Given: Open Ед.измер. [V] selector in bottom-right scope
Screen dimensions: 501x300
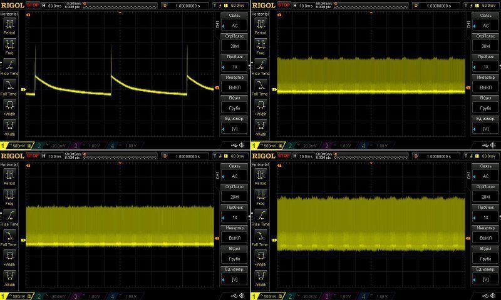Looking at the screenshot, I should pyautogui.click(x=485, y=276).
